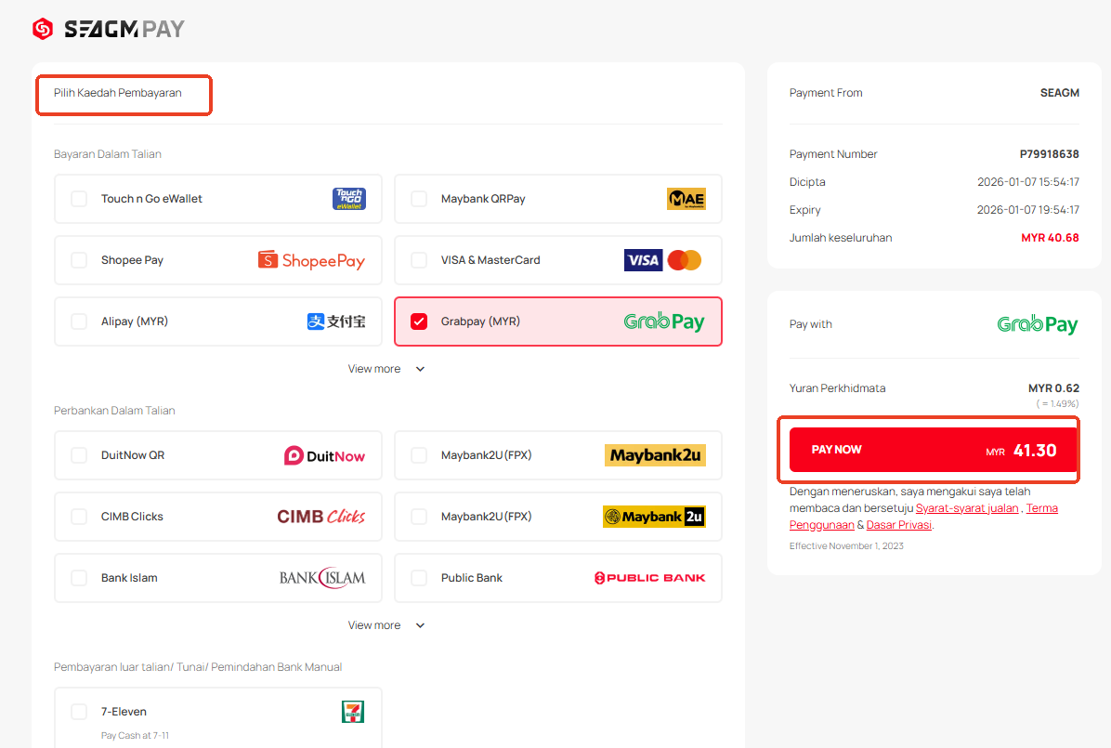This screenshot has height=748, width=1111.
Task: Click the 7-Eleven logo
Action: click(x=353, y=712)
